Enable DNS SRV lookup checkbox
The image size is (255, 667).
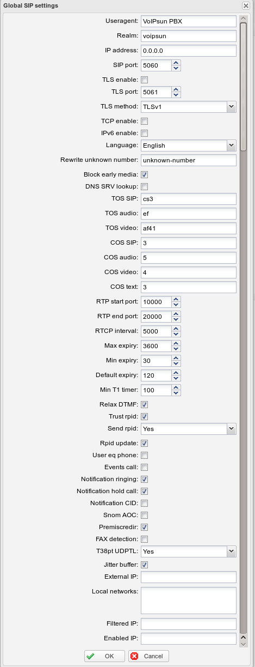145,187
